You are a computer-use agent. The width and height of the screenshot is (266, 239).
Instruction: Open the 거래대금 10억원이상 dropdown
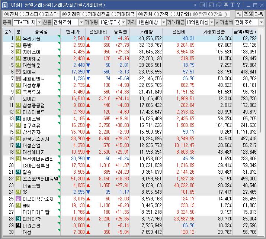212,22
